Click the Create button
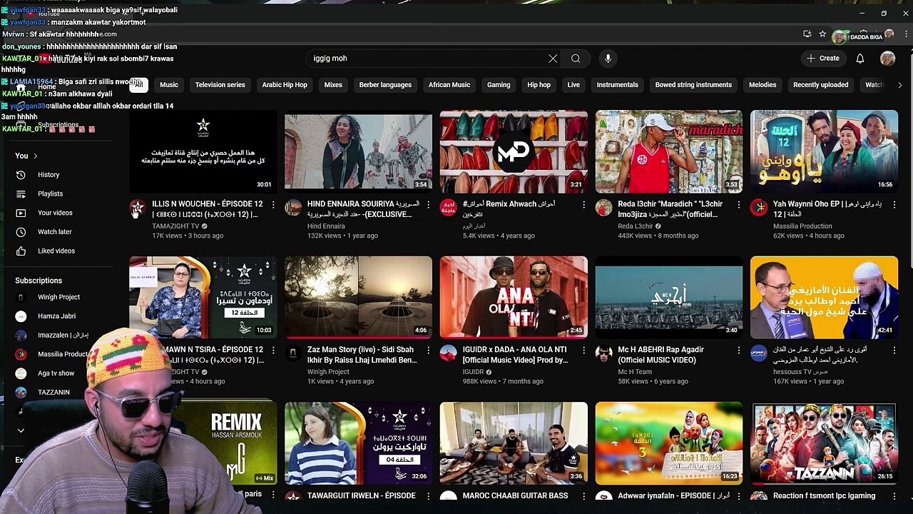 coord(824,59)
